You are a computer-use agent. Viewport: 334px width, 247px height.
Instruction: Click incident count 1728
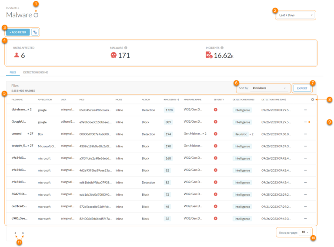pyautogui.click(x=169, y=110)
